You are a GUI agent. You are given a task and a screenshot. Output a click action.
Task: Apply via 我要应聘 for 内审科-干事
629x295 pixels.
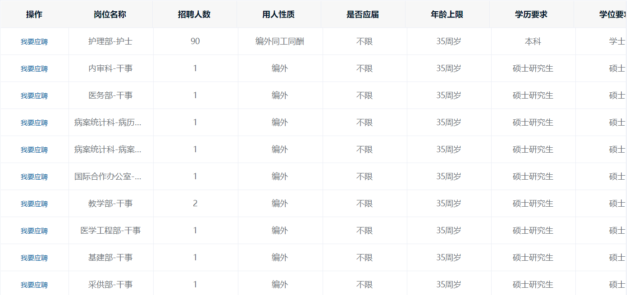point(34,68)
